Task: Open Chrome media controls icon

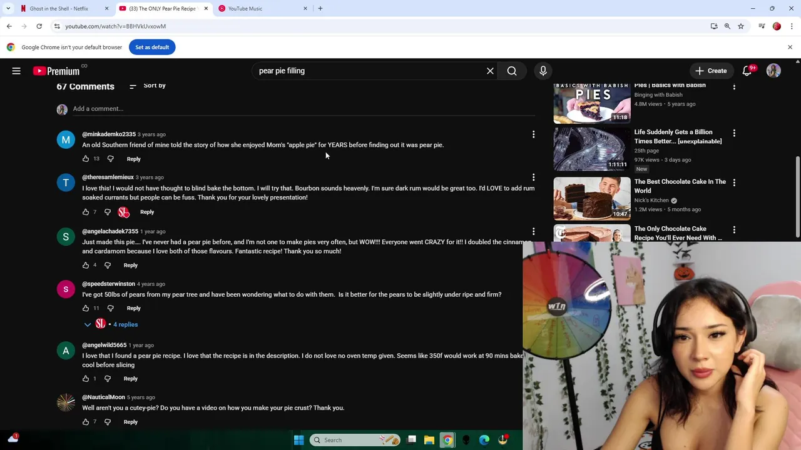Action: pos(762,26)
